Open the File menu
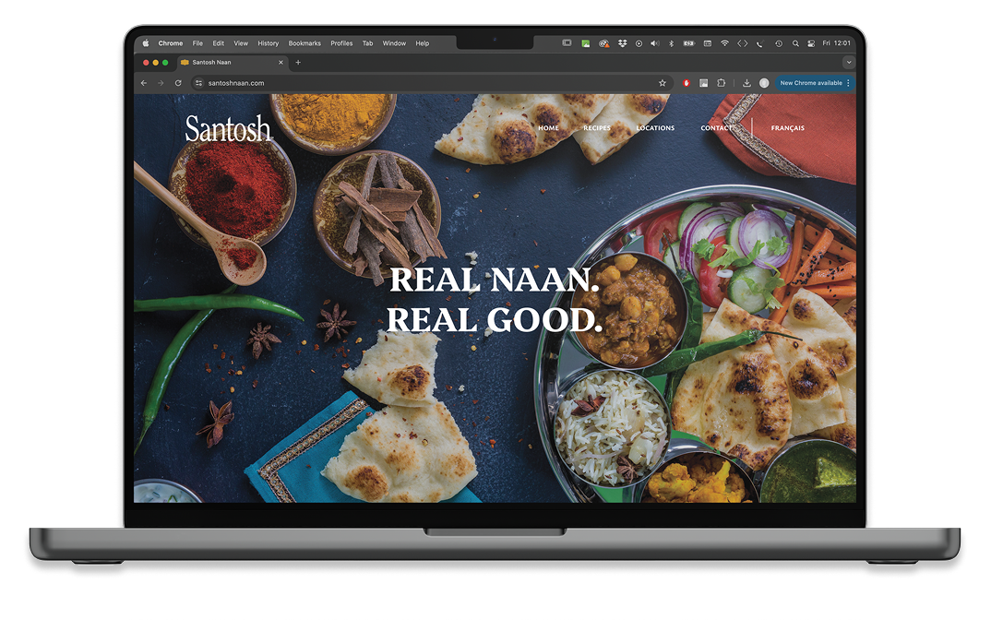Screen dimensions: 991x620 (197, 43)
